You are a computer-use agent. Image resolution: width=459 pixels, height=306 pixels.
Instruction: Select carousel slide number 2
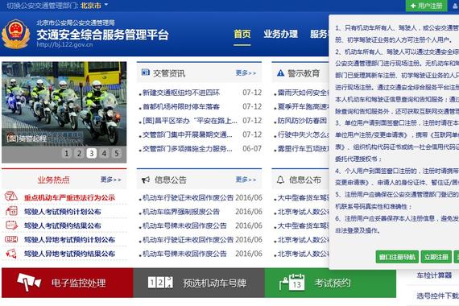click(79, 153)
